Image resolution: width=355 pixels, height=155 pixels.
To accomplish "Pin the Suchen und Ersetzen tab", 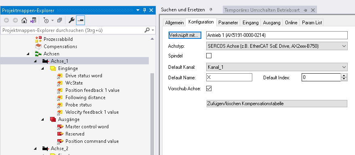I will coord(211,10).
